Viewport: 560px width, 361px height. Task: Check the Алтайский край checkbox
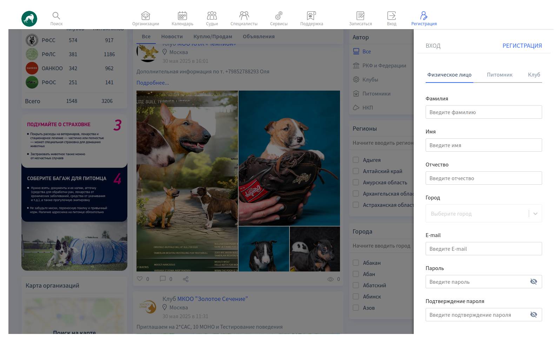pyautogui.click(x=356, y=171)
